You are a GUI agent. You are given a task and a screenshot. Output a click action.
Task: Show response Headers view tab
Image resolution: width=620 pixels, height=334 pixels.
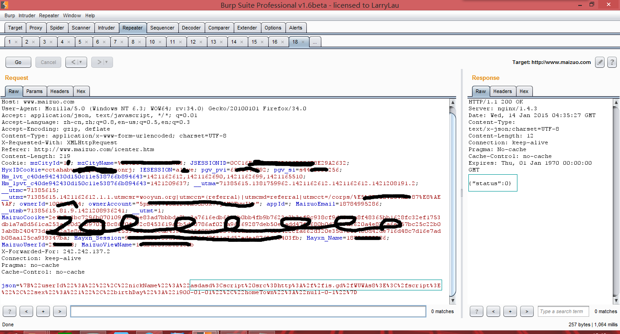[502, 91]
